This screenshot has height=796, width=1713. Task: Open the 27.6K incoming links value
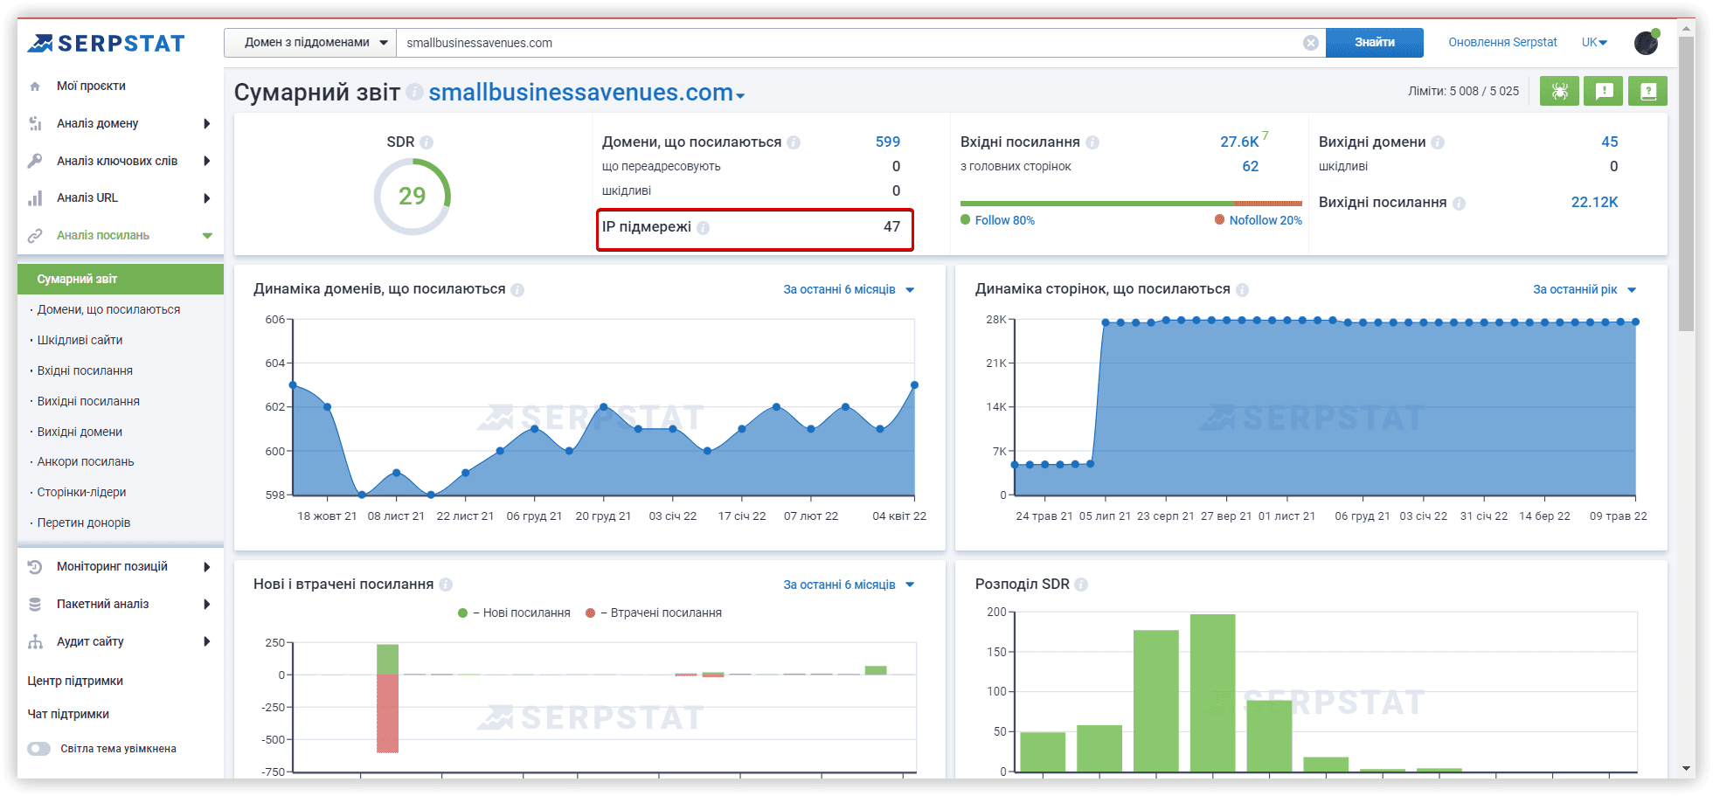[1239, 142]
